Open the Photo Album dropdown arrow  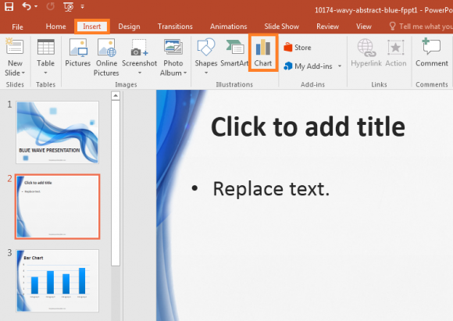(x=185, y=73)
